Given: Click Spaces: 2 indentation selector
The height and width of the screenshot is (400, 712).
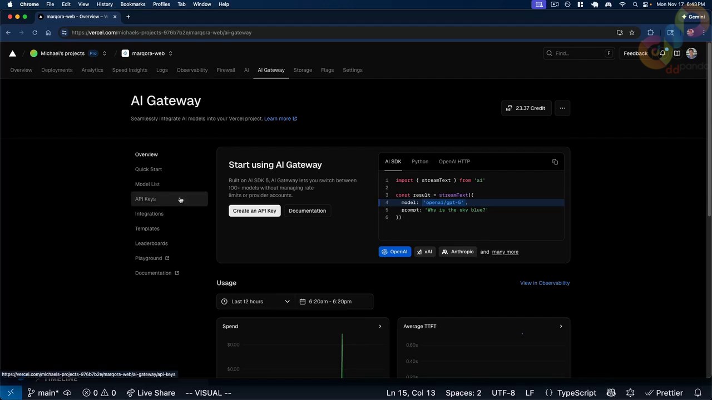Looking at the screenshot, I should click(463, 393).
